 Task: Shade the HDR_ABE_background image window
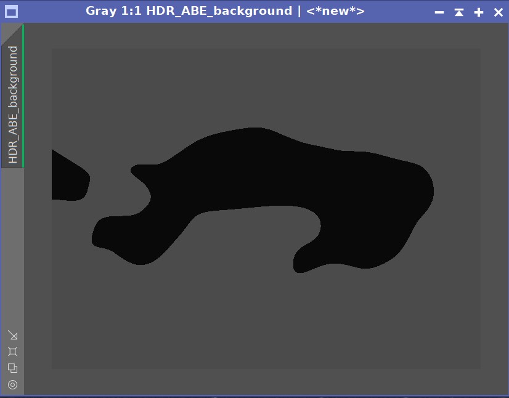coord(458,12)
